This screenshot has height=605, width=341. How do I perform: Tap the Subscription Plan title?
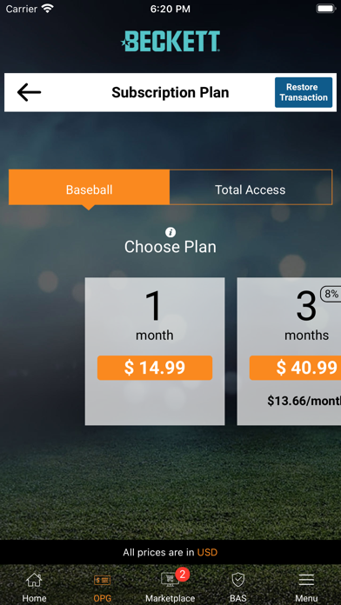coord(170,93)
